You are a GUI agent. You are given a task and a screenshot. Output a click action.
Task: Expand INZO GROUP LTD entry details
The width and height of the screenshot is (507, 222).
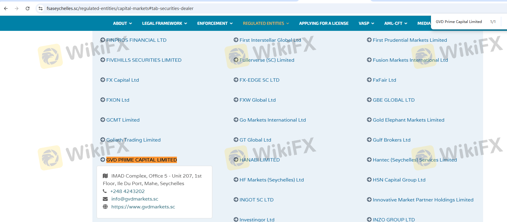point(394,220)
